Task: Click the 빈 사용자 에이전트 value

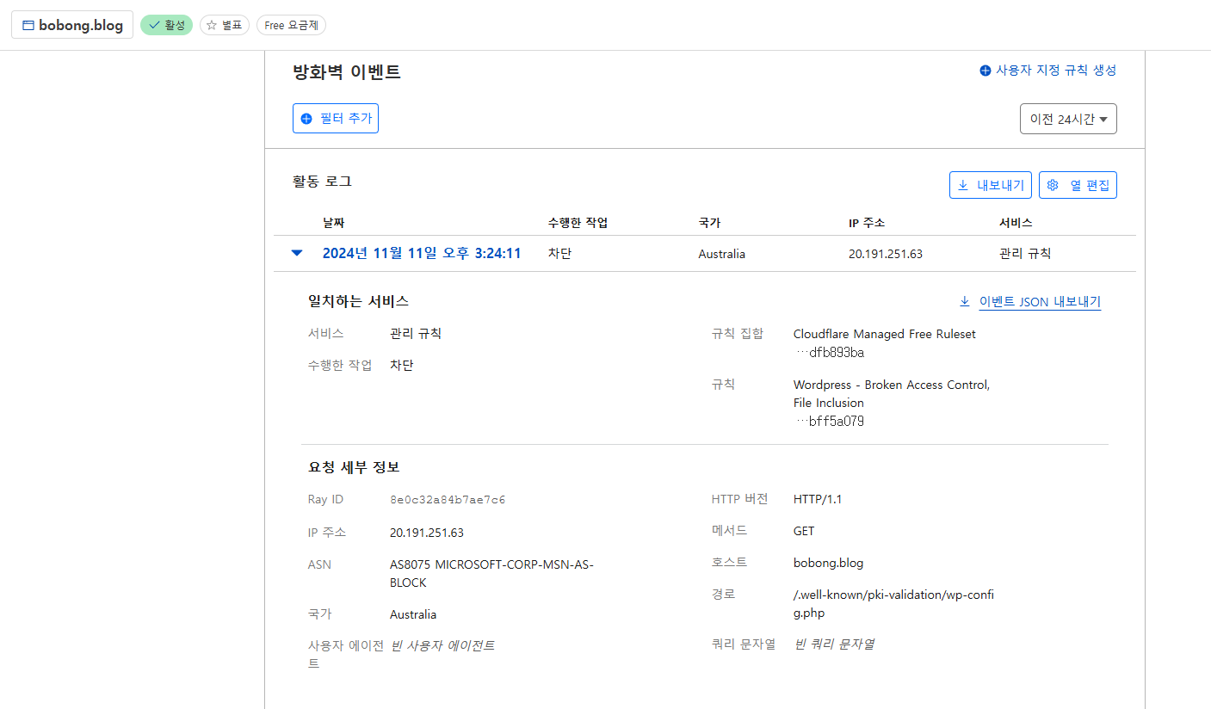Action: [442, 645]
